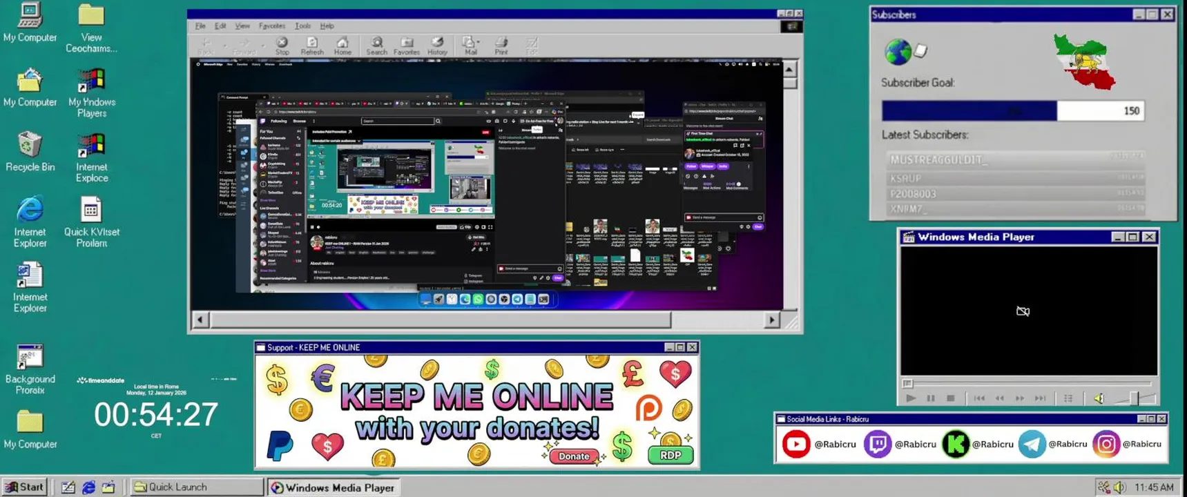
Task: Click the red Donate button
Action: point(574,456)
